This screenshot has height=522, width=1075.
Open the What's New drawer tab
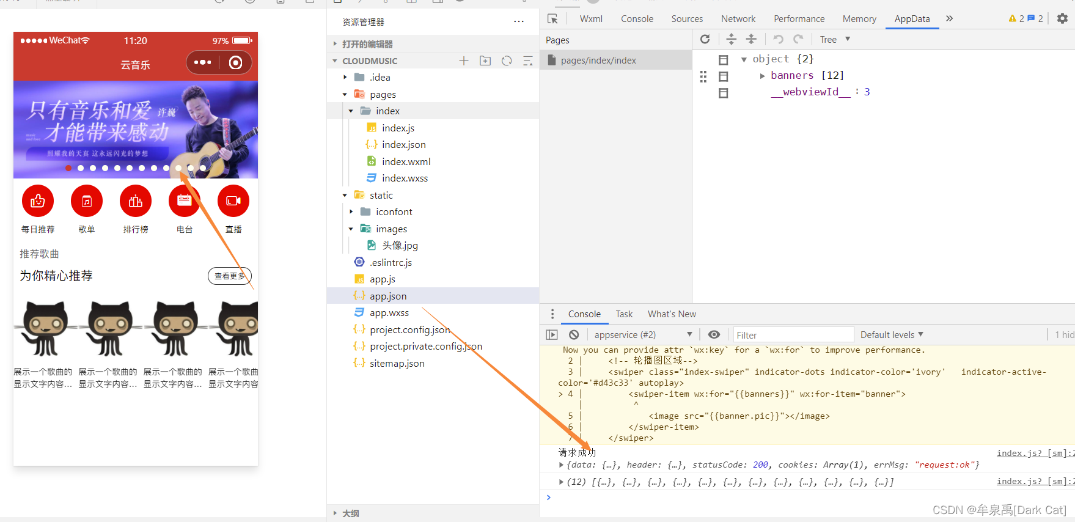pos(672,314)
